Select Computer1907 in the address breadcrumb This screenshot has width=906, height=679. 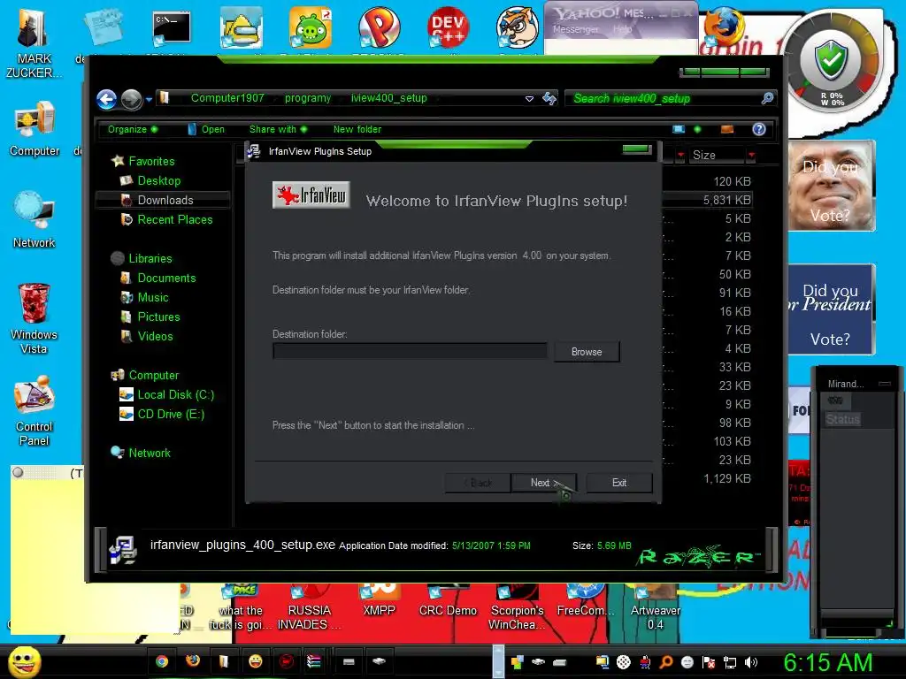coord(227,98)
